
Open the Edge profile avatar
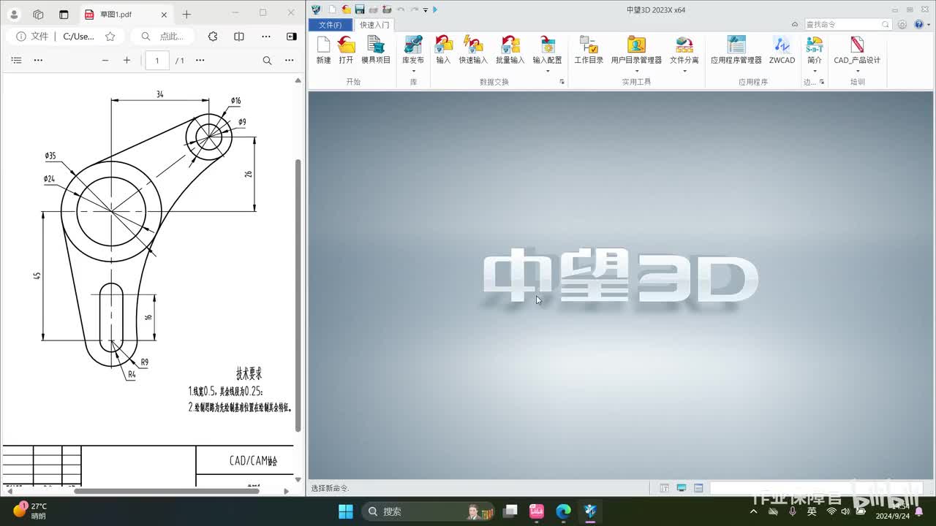point(14,15)
